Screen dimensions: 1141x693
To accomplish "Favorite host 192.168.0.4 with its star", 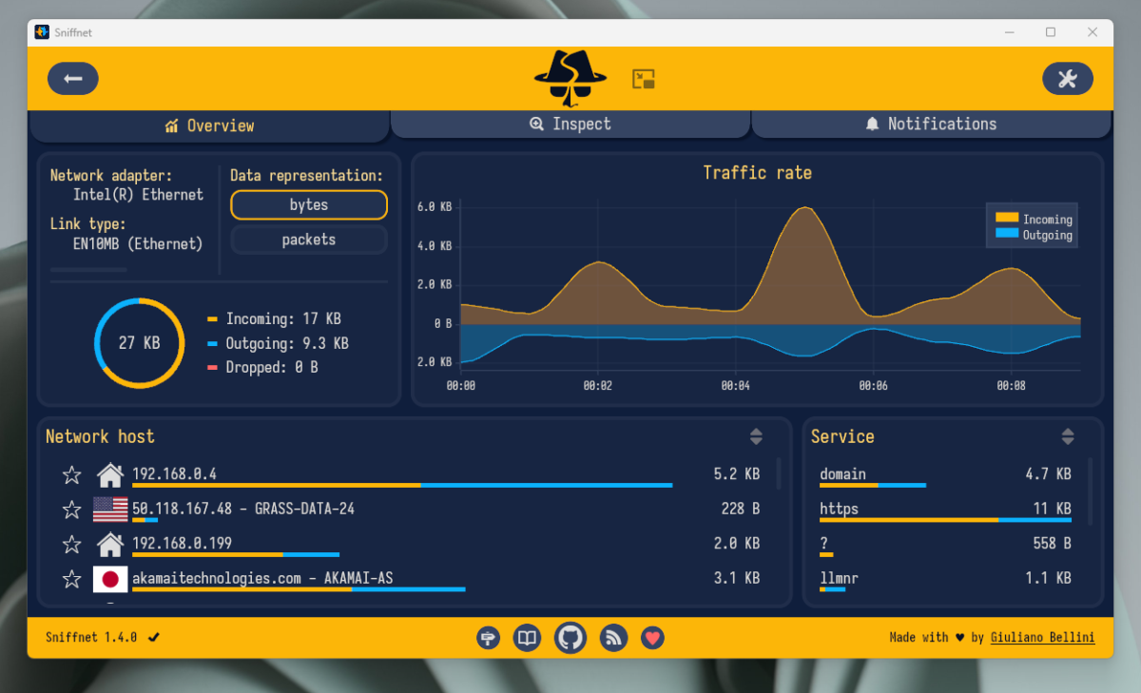I will click(x=71, y=474).
